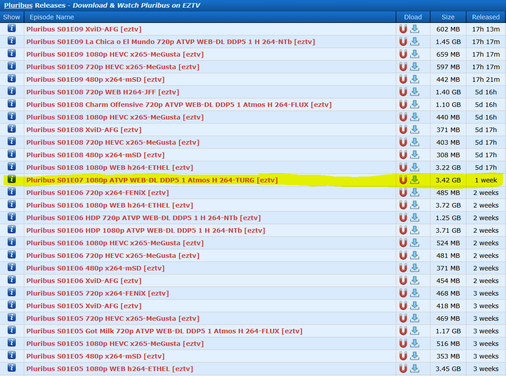The width and height of the screenshot is (506, 376).
Task: Download torrent for S01E09 1080p HEVC MeGusta
Action: 415,54
